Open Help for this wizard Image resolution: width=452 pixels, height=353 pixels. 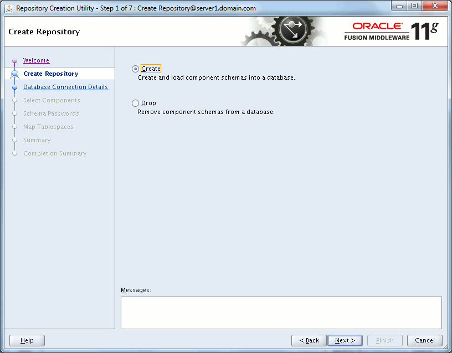27,340
